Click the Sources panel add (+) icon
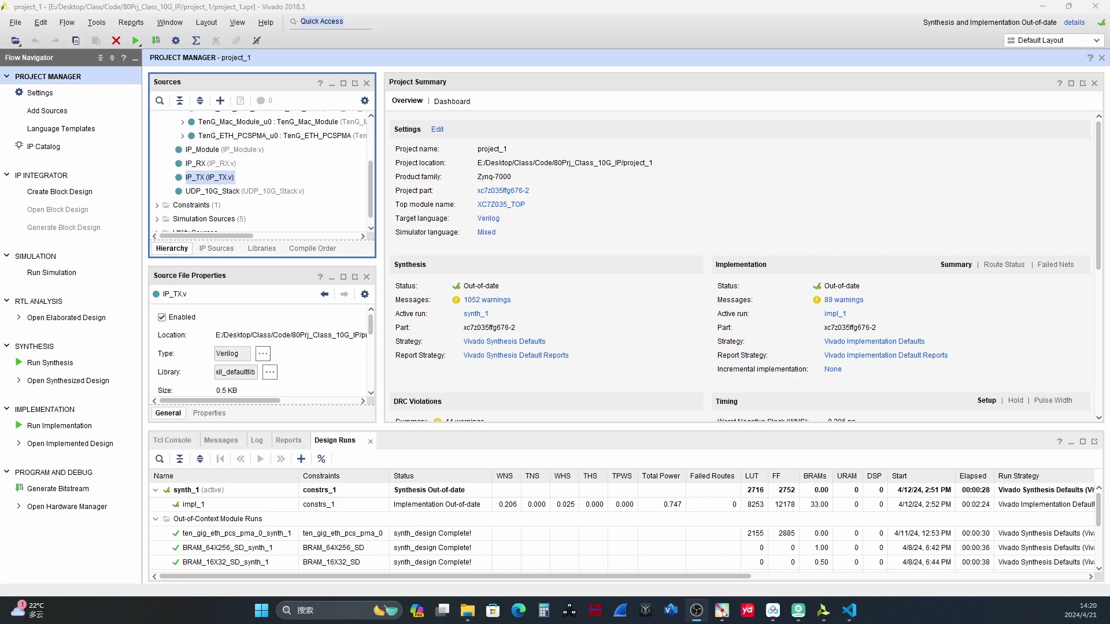This screenshot has width=1110, height=624. (x=220, y=101)
